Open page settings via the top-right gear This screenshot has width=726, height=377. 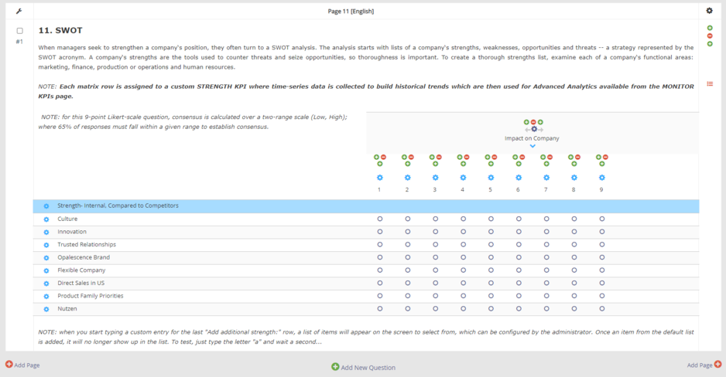[x=710, y=11]
